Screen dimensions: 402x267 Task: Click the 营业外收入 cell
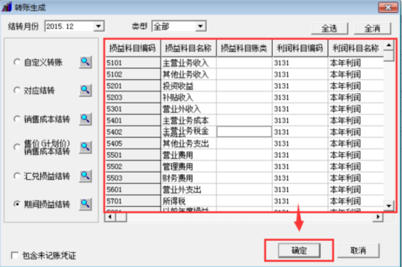pyautogui.click(x=188, y=109)
